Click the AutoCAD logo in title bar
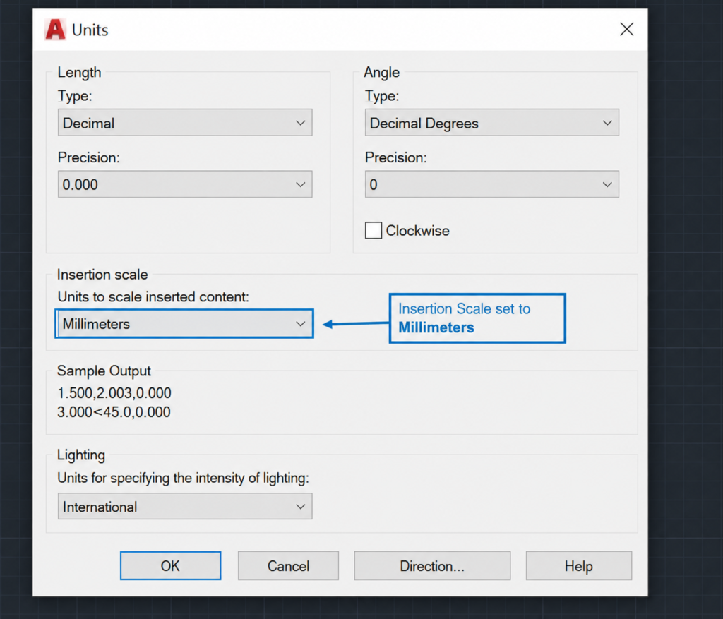This screenshot has width=723, height=619. tap(55, 30)
